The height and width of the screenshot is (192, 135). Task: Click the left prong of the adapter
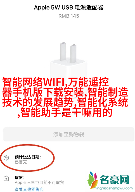tap(63, 51)
